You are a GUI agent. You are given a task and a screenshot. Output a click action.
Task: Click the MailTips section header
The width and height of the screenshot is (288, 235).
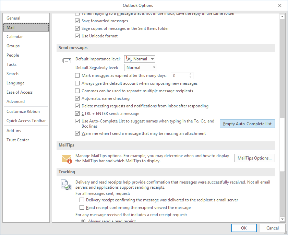pos(166,145)
